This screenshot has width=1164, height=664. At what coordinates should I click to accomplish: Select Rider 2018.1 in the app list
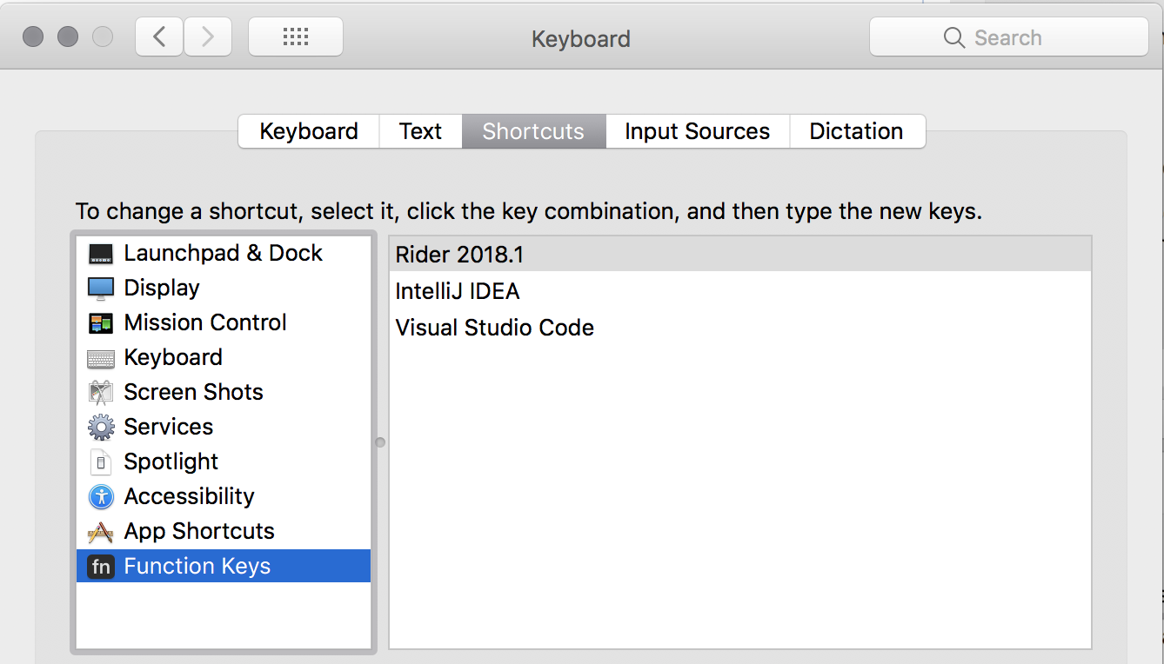click(x=459, y=253)
